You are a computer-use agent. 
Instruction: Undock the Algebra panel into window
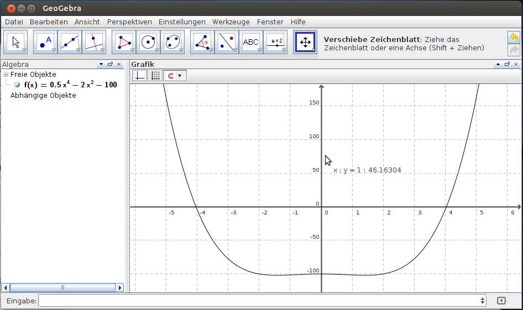110,64
